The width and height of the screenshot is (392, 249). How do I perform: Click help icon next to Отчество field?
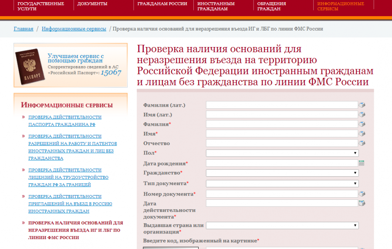(x=362, y=143)
